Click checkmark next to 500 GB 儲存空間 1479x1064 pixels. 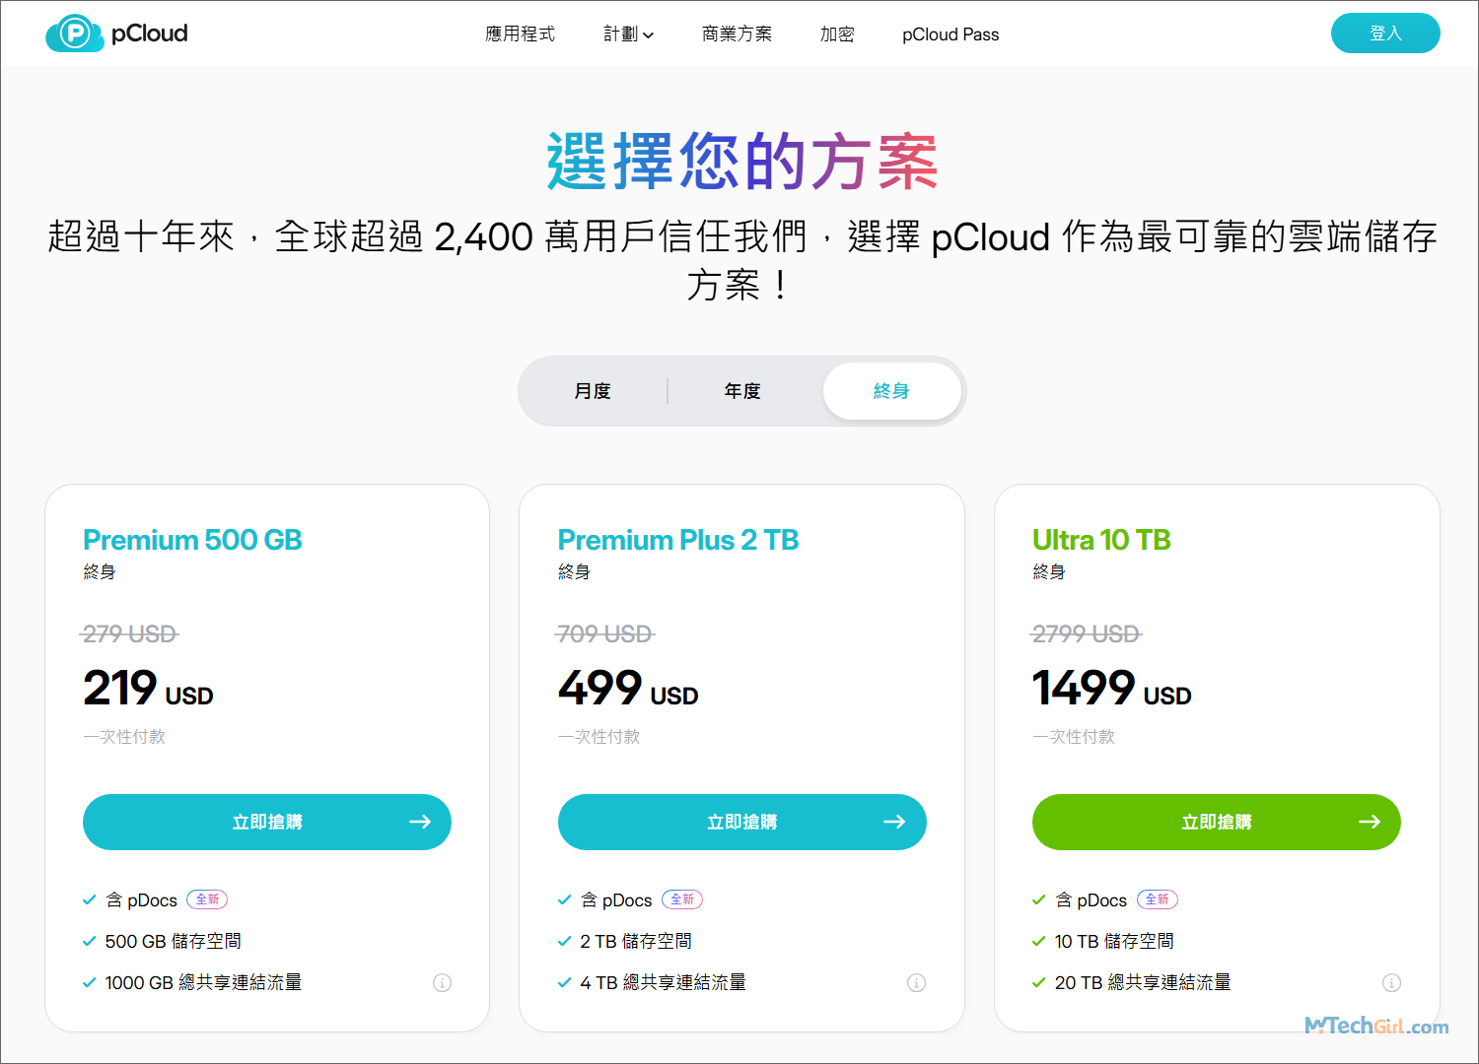[x=90, y=941]
